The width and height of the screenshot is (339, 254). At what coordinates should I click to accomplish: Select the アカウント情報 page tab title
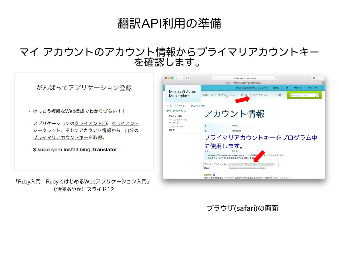coord(244,83)
